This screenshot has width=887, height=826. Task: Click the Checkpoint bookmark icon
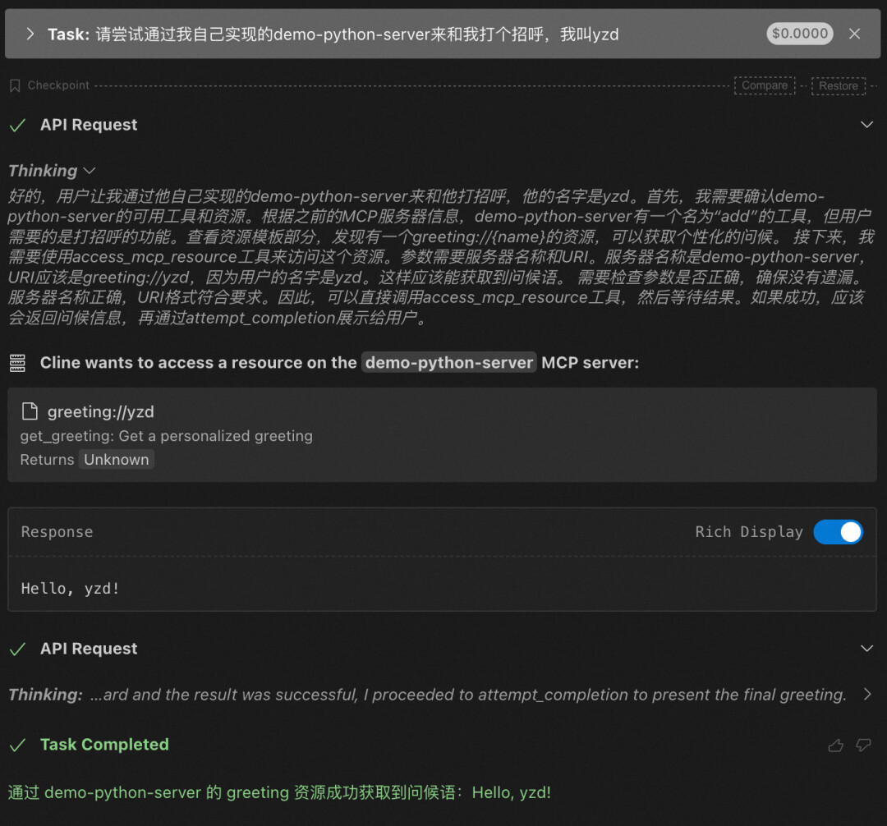(x=15, y=85)
